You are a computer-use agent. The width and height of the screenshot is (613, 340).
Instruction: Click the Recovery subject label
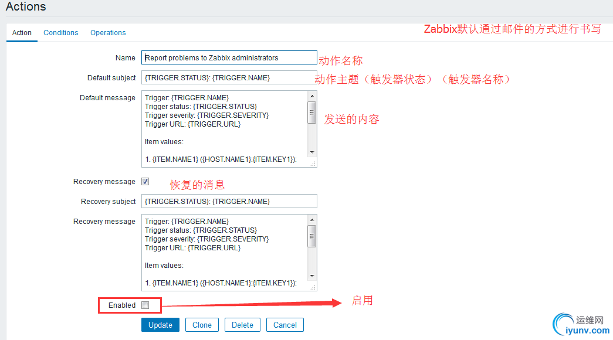(x=109, y=201)
